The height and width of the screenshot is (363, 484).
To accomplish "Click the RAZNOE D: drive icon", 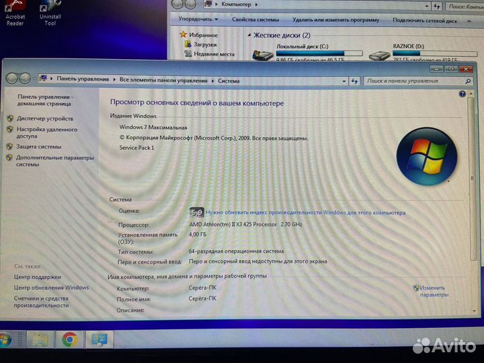I will pos(379,56).
